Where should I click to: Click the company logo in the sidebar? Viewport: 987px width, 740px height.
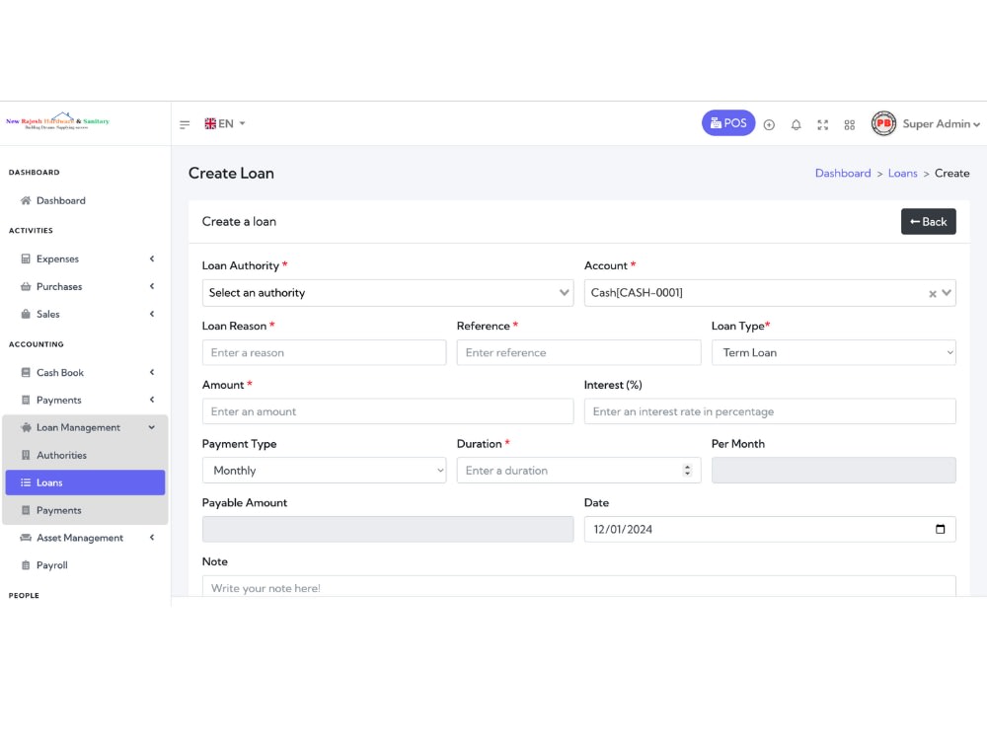coord(58,120)
